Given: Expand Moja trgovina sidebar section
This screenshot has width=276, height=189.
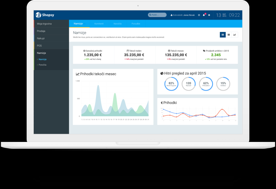Looking at the screenshot, I should (x=44, y=24).
